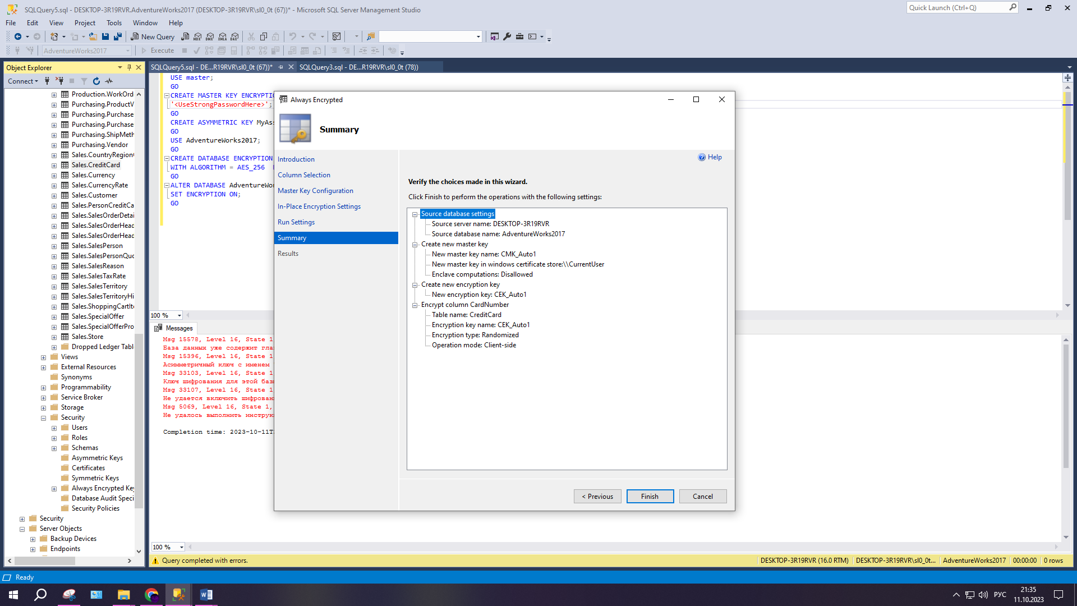Click the Activity Monitor pulse icon in Object Explorer

pyautogui.click(x=109, y=81)
